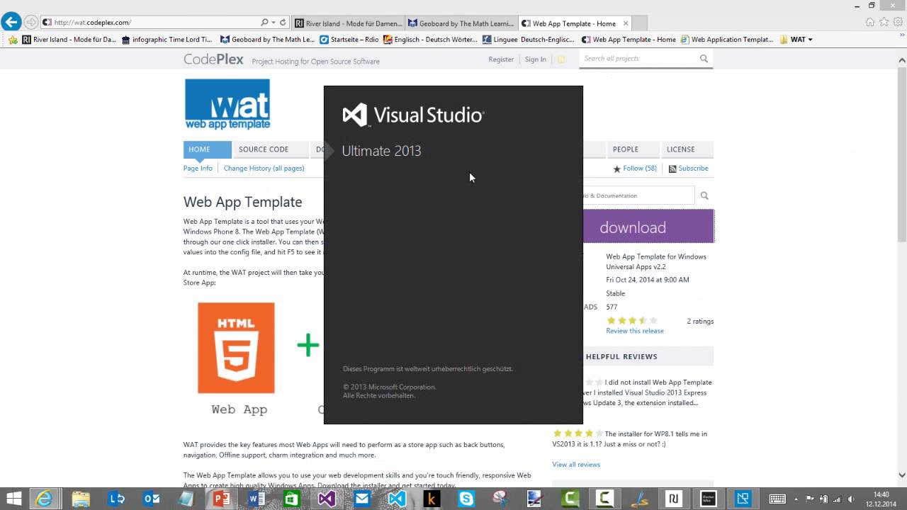
Task: Click the Register link
Action: (x=501, y=59)
